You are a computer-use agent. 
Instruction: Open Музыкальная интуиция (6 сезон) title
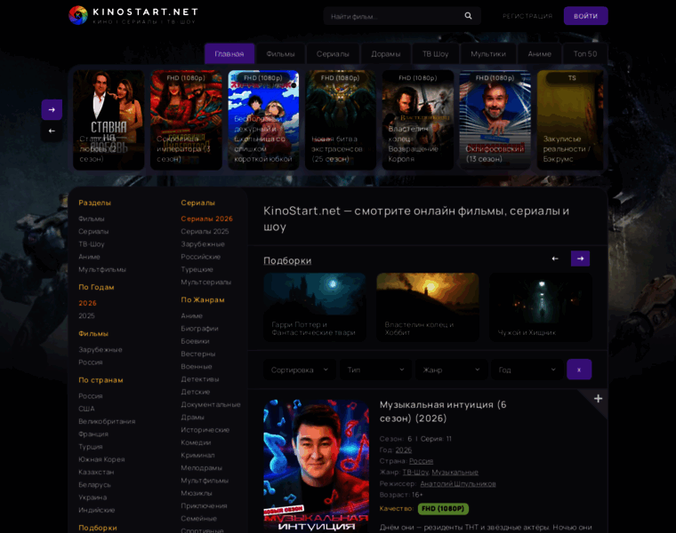pos(443,411)
